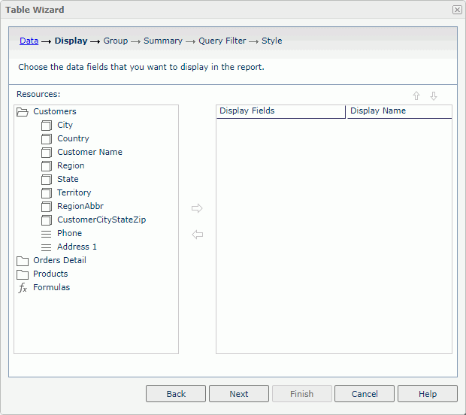
Task: Click the Display Name column header
Action: click(x=399, y=111)
